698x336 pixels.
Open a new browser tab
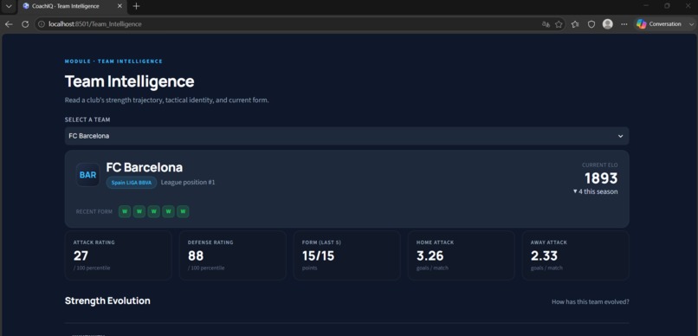tap(136, 6)
